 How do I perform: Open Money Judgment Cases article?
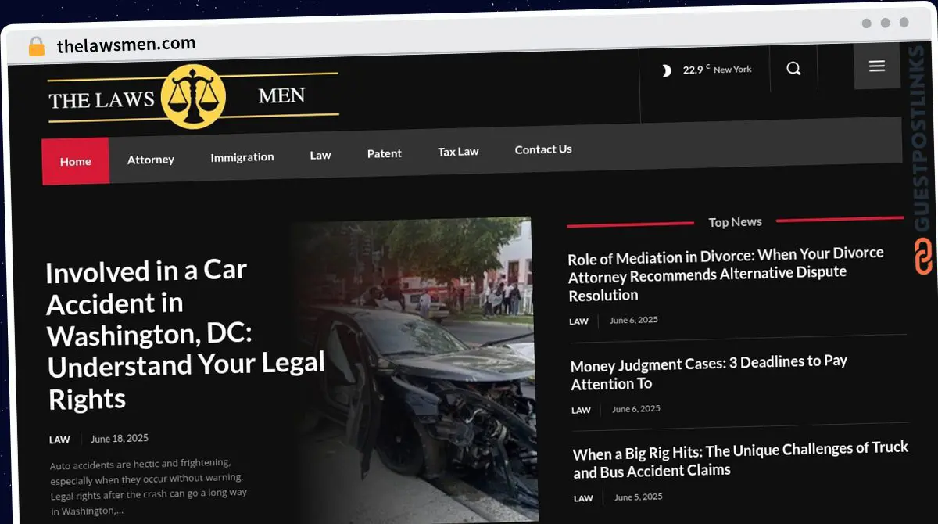[x=708, y=372]
